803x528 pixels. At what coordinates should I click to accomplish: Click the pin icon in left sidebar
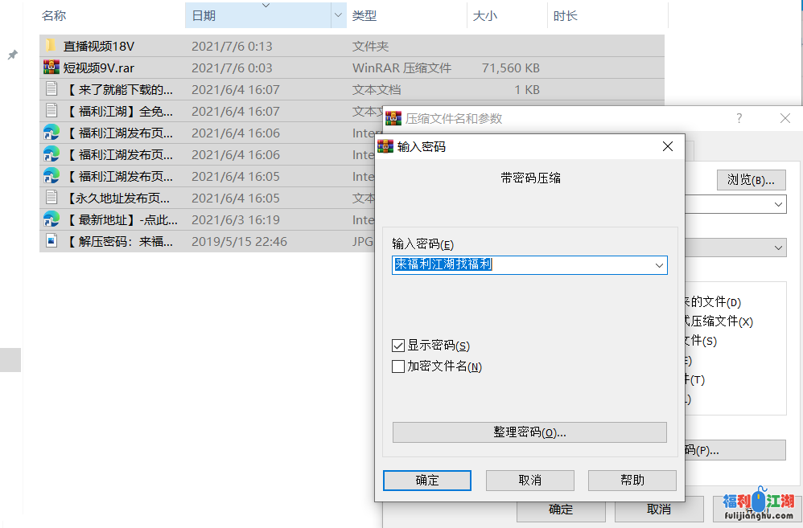(x=12, y=55)
